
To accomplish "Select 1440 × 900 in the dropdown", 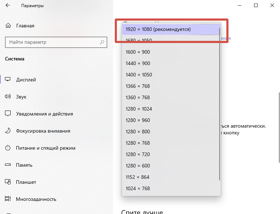I will [138, 63].
